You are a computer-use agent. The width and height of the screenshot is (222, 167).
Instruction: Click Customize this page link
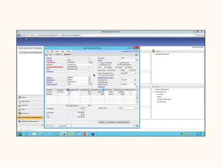pyautogui.click(x=198, y=47)
